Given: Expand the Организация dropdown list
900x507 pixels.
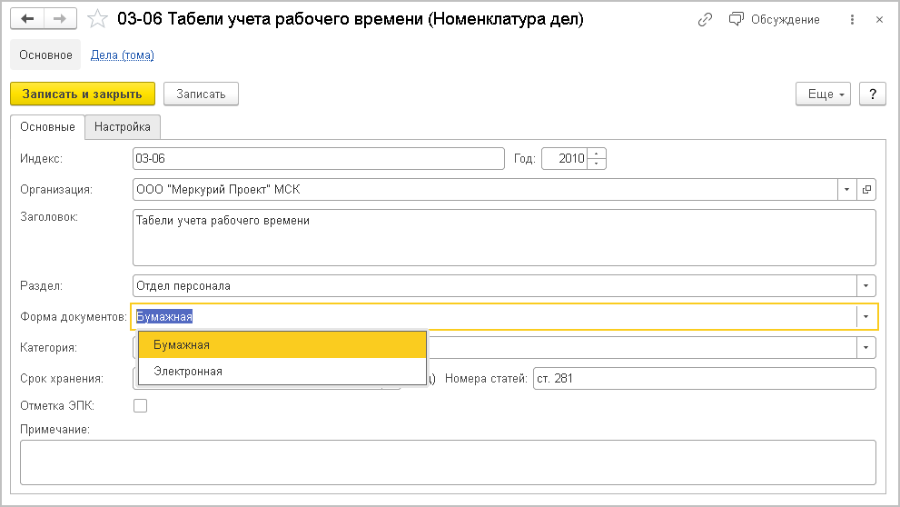Looking at the screenshot, I should coord(846,190).
